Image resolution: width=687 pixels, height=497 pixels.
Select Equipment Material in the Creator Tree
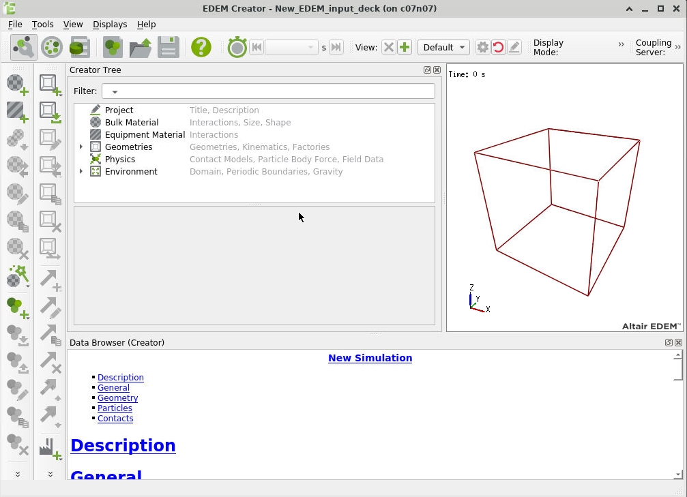tap(145, 134)
